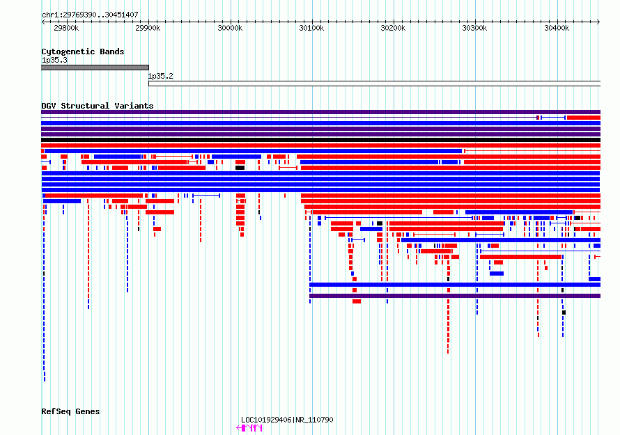
Task: Select the topmost purple structural variant bar
Action: 320,112
